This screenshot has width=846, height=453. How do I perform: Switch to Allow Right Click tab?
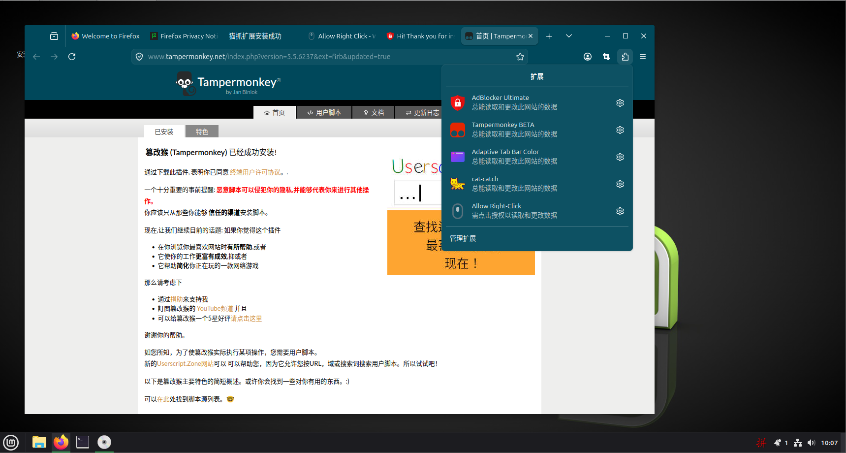342,36
